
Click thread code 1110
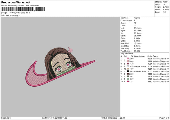(150, 82)
